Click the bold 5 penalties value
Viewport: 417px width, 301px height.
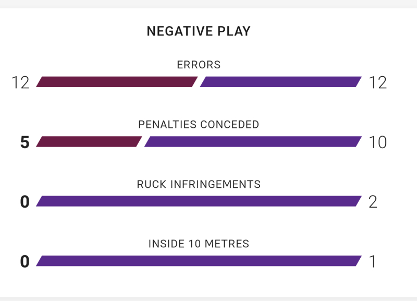[x=24, y=142]
